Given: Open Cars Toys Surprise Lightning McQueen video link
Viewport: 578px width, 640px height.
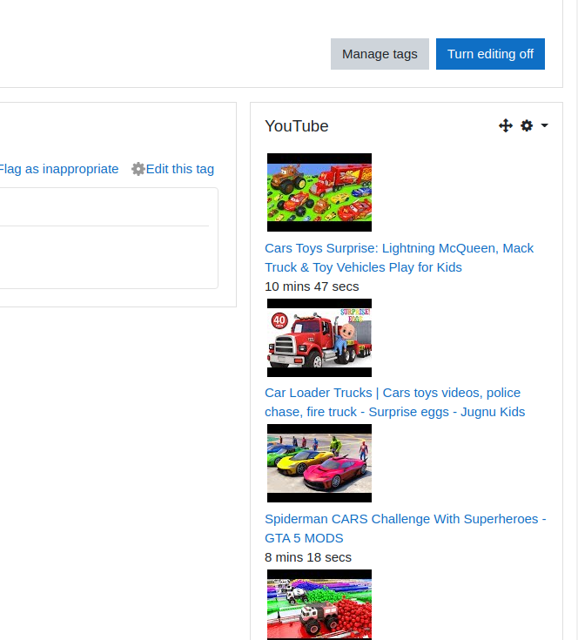Looking at the screenshot, I should click(399, 258).
